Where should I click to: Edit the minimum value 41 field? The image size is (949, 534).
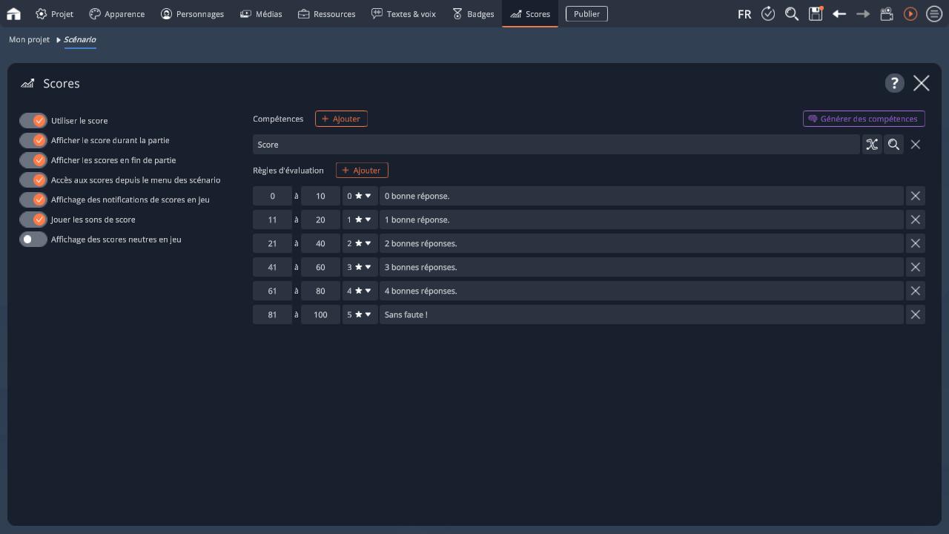pyautogui.click(x=272, y=267)
